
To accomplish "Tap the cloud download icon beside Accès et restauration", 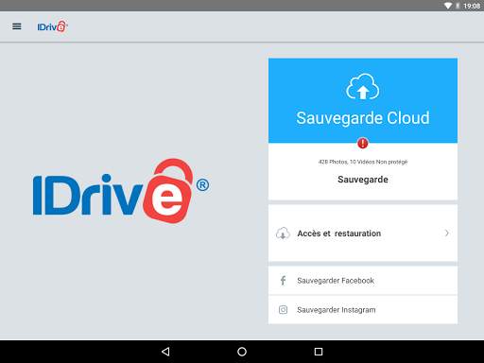I will click(283, 233).
